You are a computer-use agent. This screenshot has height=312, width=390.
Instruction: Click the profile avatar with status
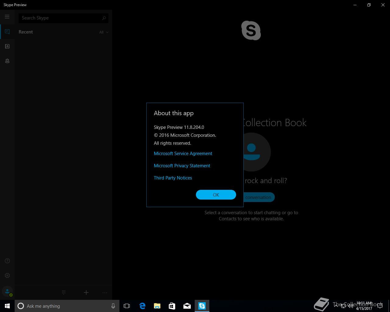[x=7, y=292]
